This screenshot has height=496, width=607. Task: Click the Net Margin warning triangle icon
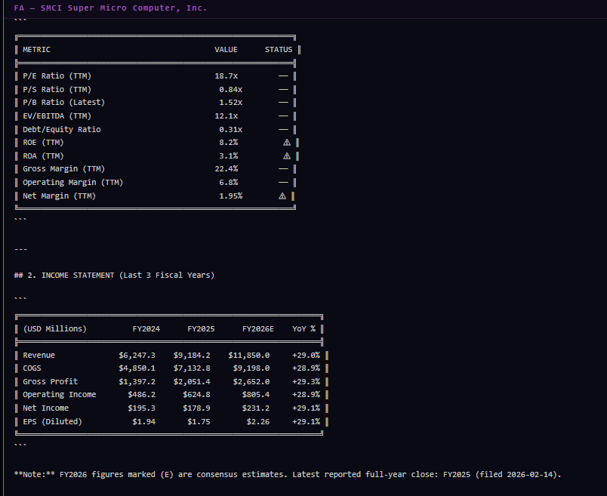[x=282, y=196]
